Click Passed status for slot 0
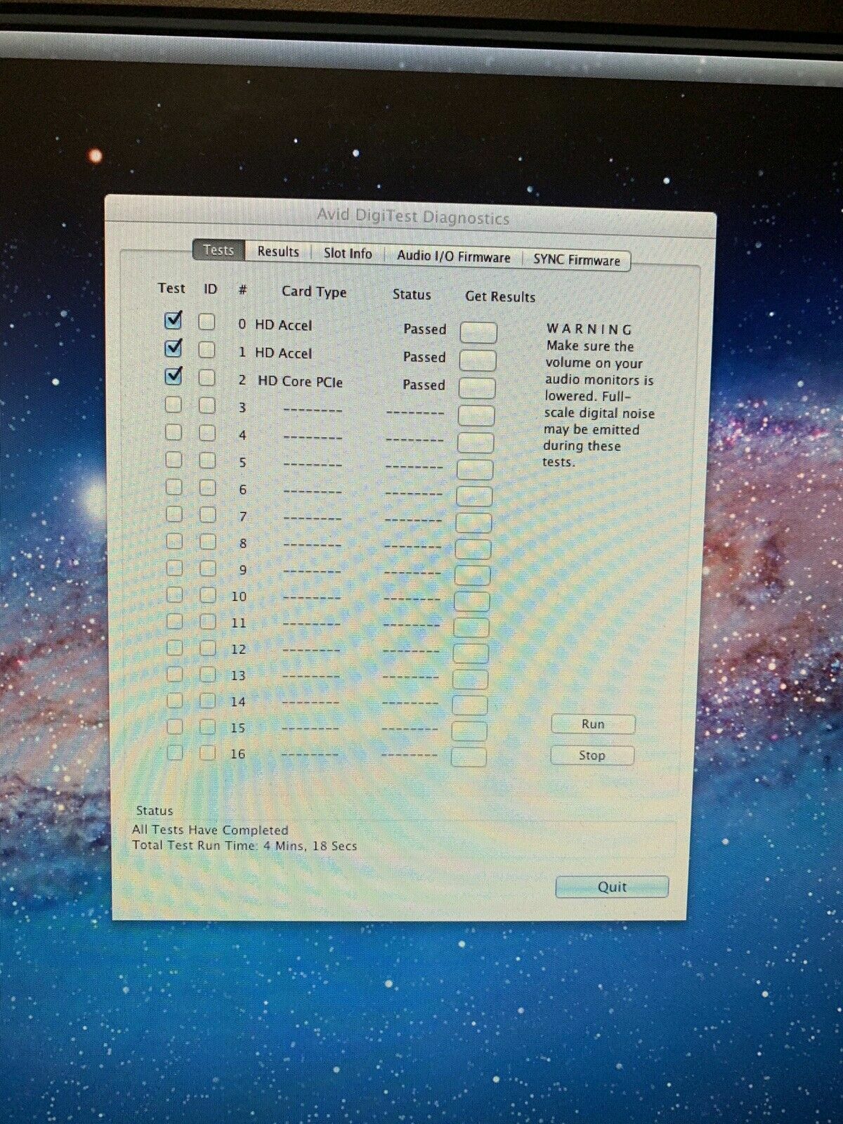This screenshot has width=843, height=1124. click(424, 329)
